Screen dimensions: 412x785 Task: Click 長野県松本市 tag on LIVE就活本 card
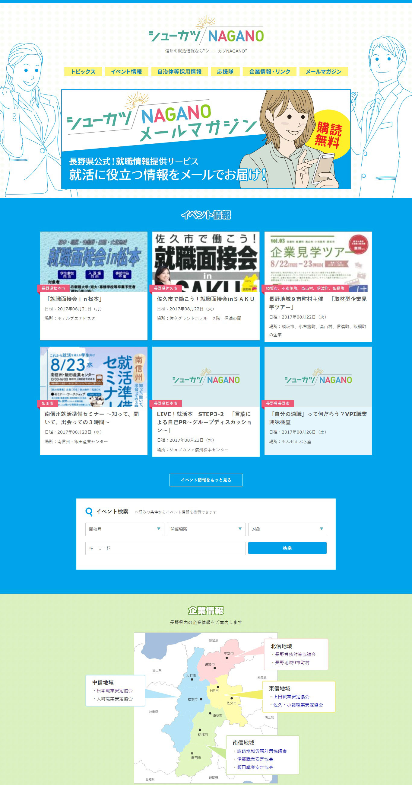pyautogui.click(x=165, y=403)
